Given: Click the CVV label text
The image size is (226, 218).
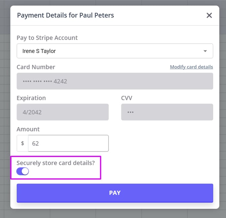Looking at the screenshot, I should pos(126,98).
